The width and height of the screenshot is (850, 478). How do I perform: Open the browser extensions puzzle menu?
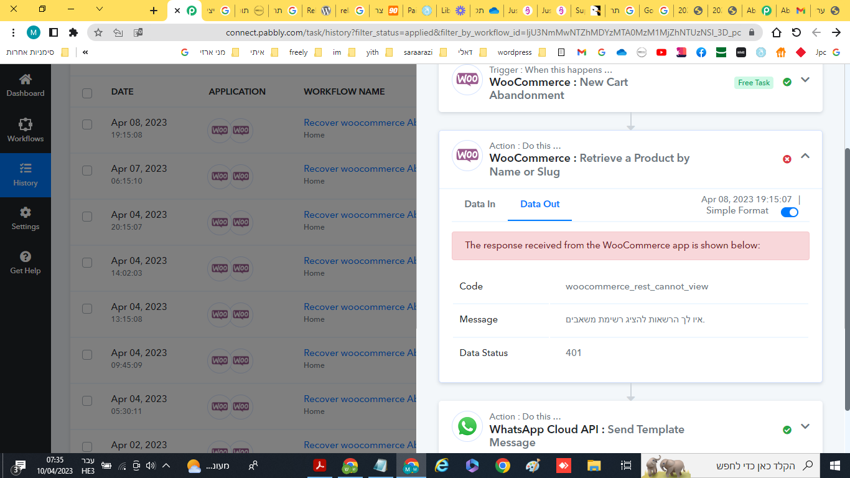(73, 32)
